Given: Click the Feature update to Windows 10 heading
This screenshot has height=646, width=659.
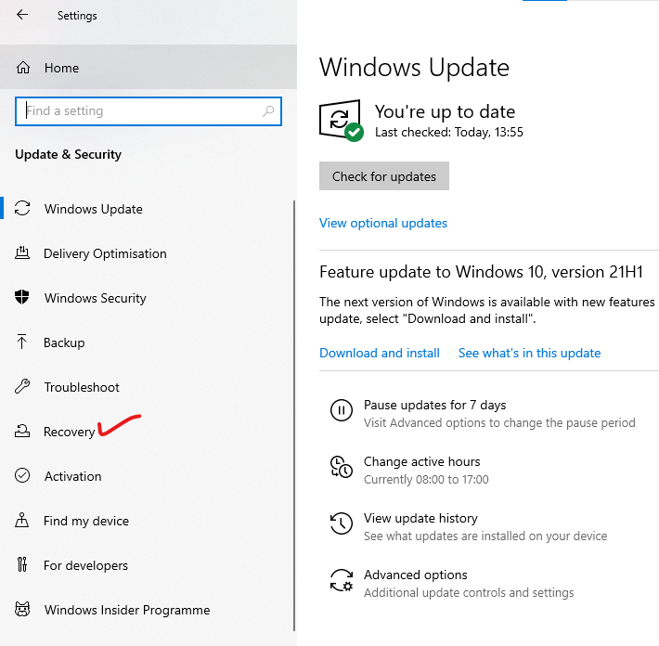Looking at the screenshot, I should click(481, 272).
